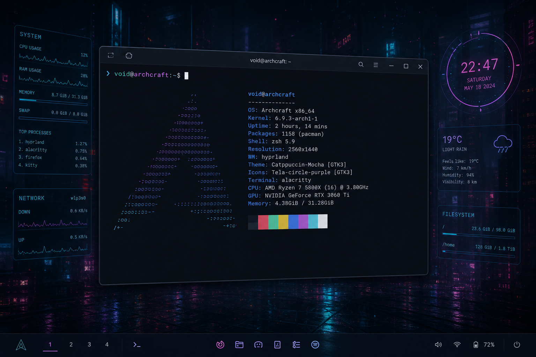The width and height of the screenshot is (536, 357).
Task: Click the 22:47 clock time
Action: (479, 66)
